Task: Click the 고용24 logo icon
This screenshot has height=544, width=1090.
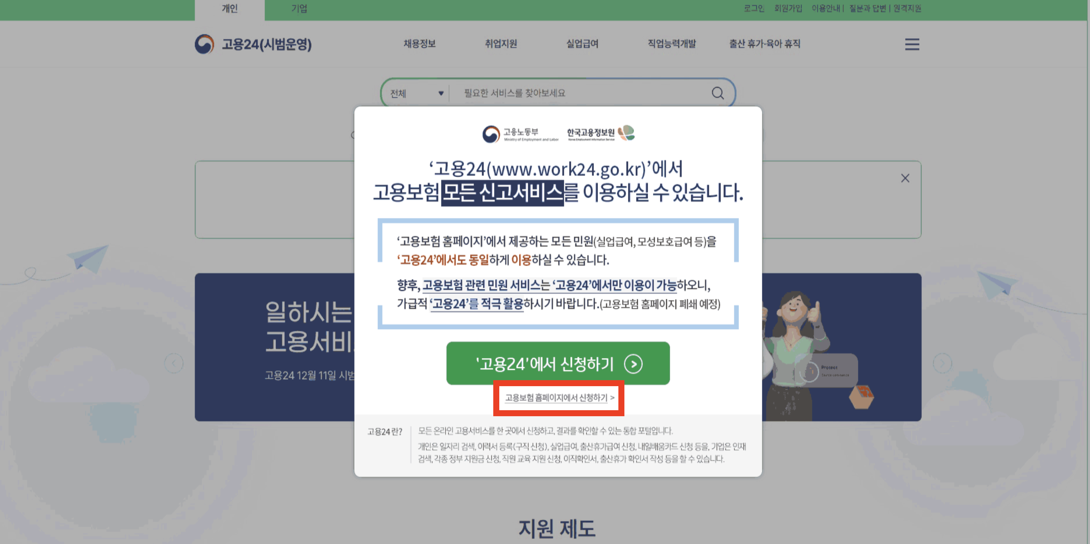Action: [205, 44]
